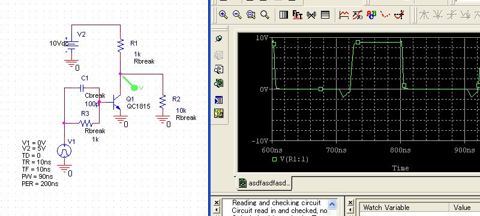This screenshot has width=480, height=216.
Task: Click the Value column header
Action: pyautogui.click(x=464, y=208)
